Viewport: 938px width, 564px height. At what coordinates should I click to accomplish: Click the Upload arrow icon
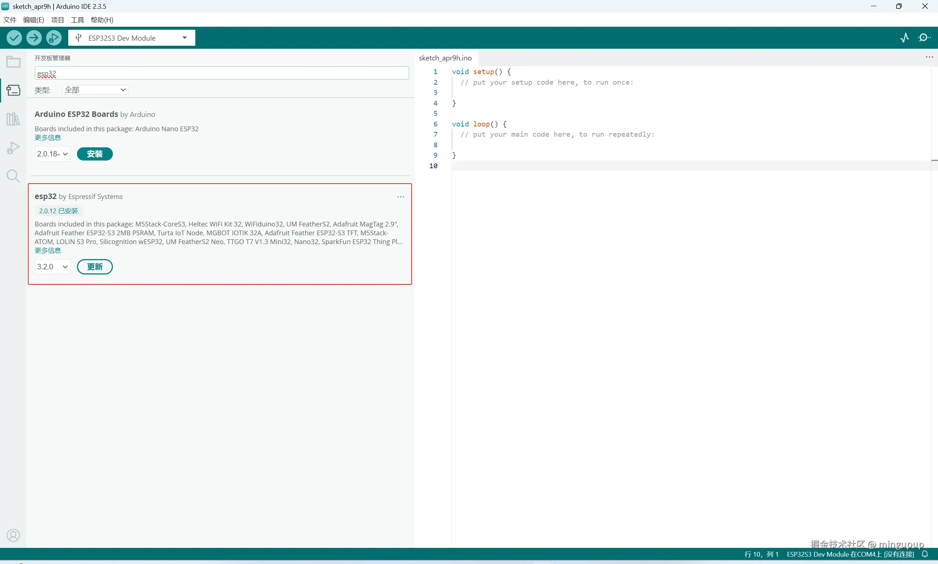(34, 38)
